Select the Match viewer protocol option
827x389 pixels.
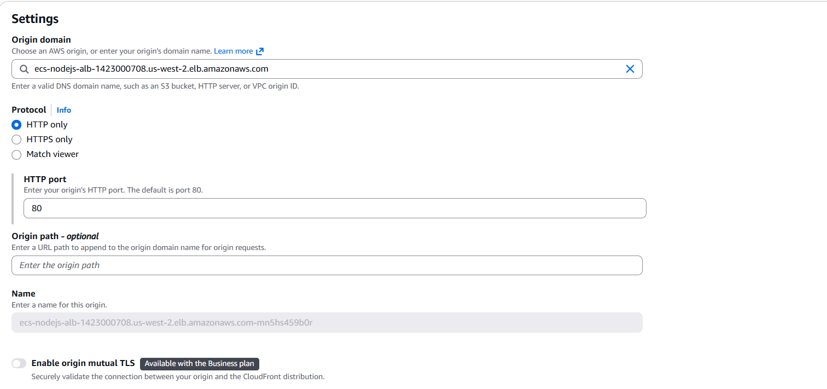click(x=16, y=154)
